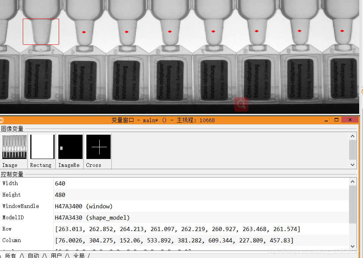Switch to the 全局 tab
Image resolution: width=363 pixels, height=258 pixels.
(79, 255)
